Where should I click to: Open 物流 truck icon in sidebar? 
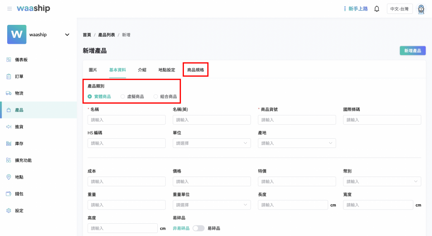(8, 93)
